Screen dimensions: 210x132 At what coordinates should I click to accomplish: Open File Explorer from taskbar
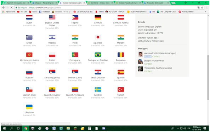pyautogui.click(x=68, y=128)
